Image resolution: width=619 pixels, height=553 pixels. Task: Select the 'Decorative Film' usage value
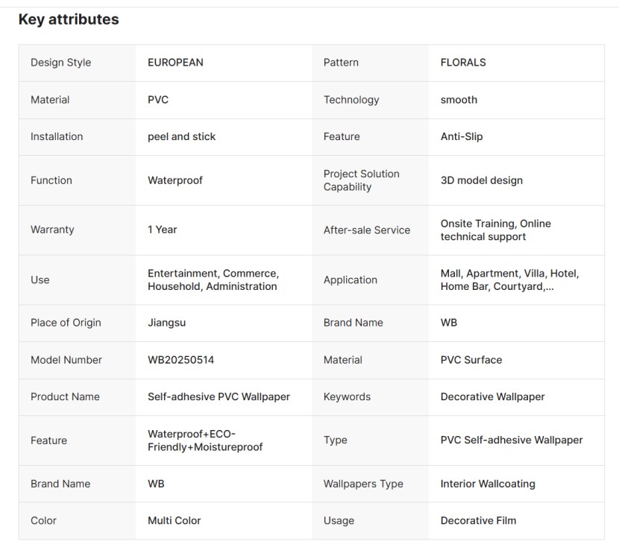pos(478,520)
